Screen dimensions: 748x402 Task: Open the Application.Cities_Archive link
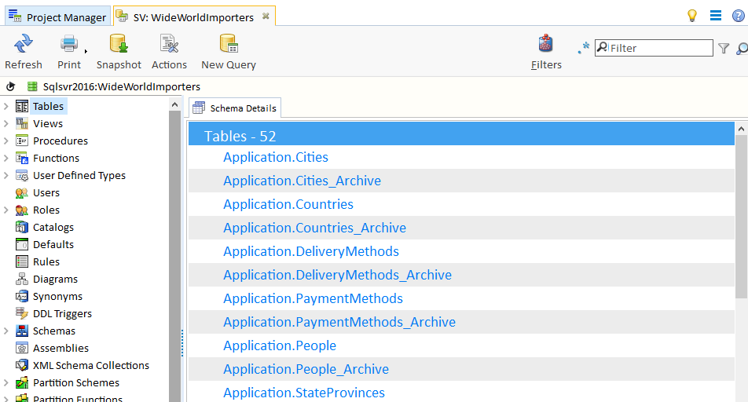point(302,181)
